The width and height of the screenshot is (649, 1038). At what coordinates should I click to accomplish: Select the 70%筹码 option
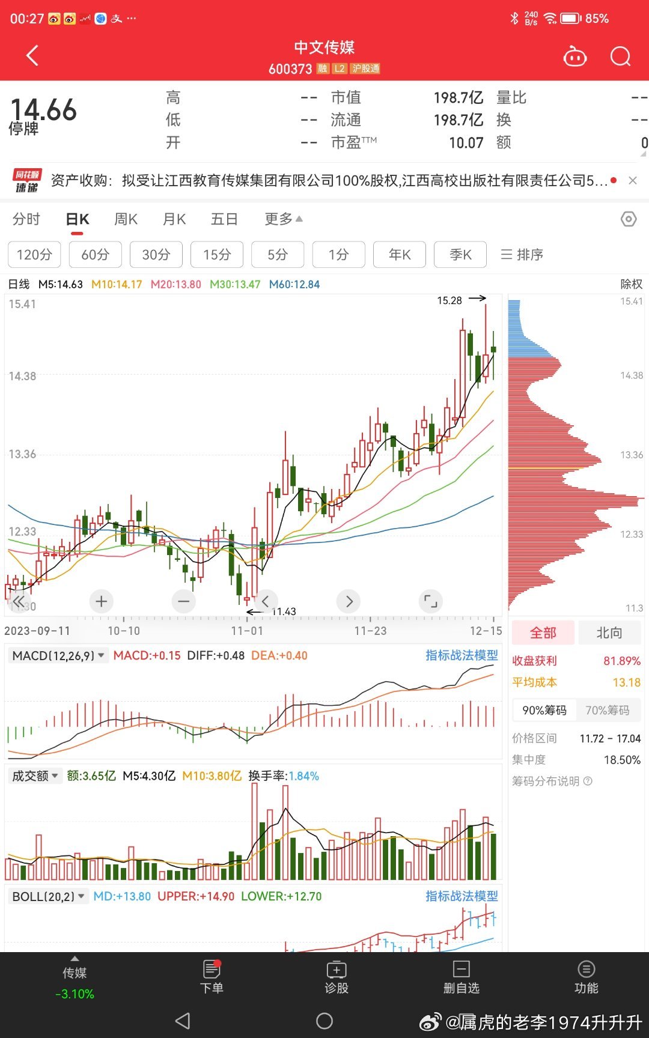pos(608,710)
